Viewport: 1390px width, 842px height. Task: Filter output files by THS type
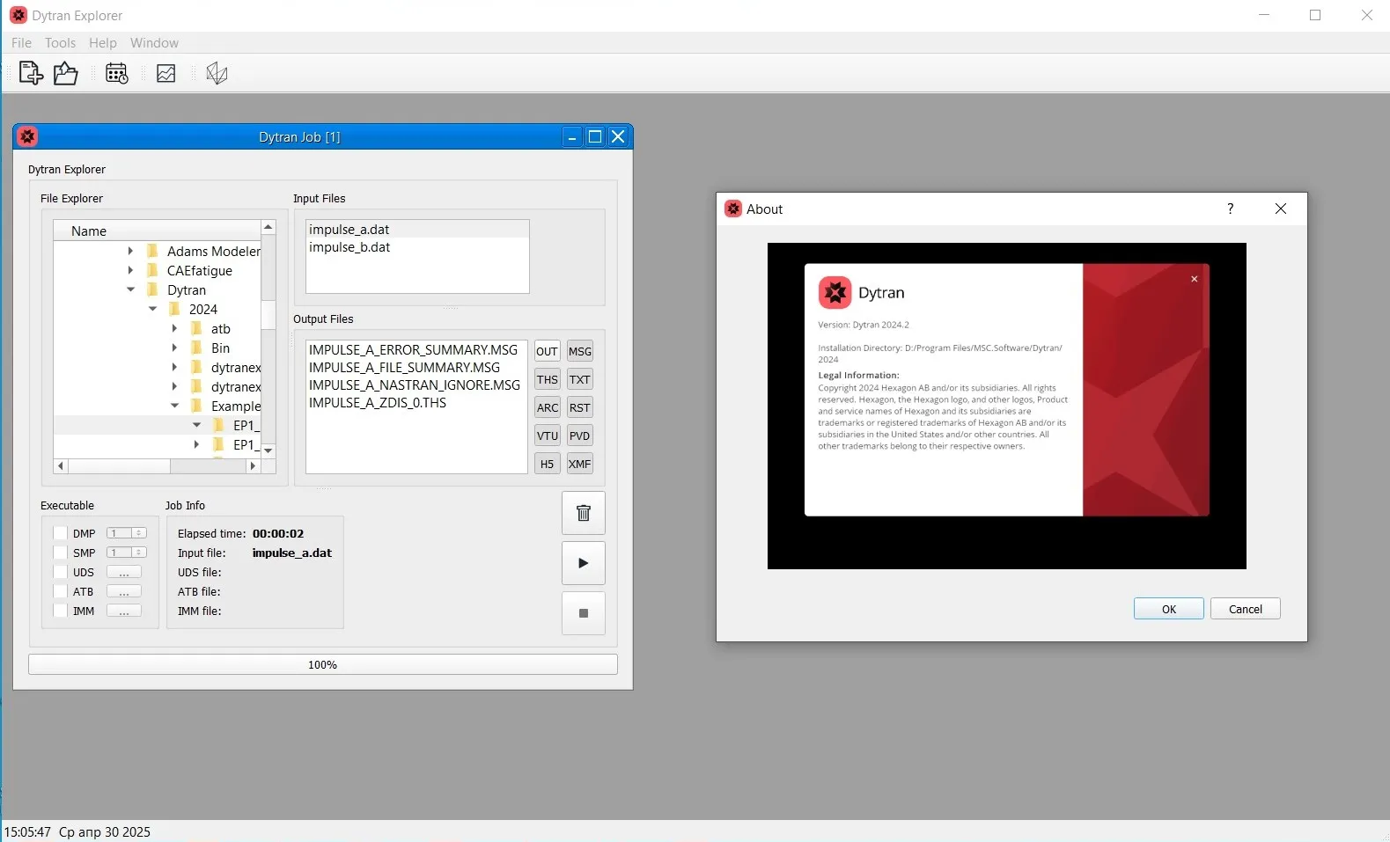(x=548, y=379)
